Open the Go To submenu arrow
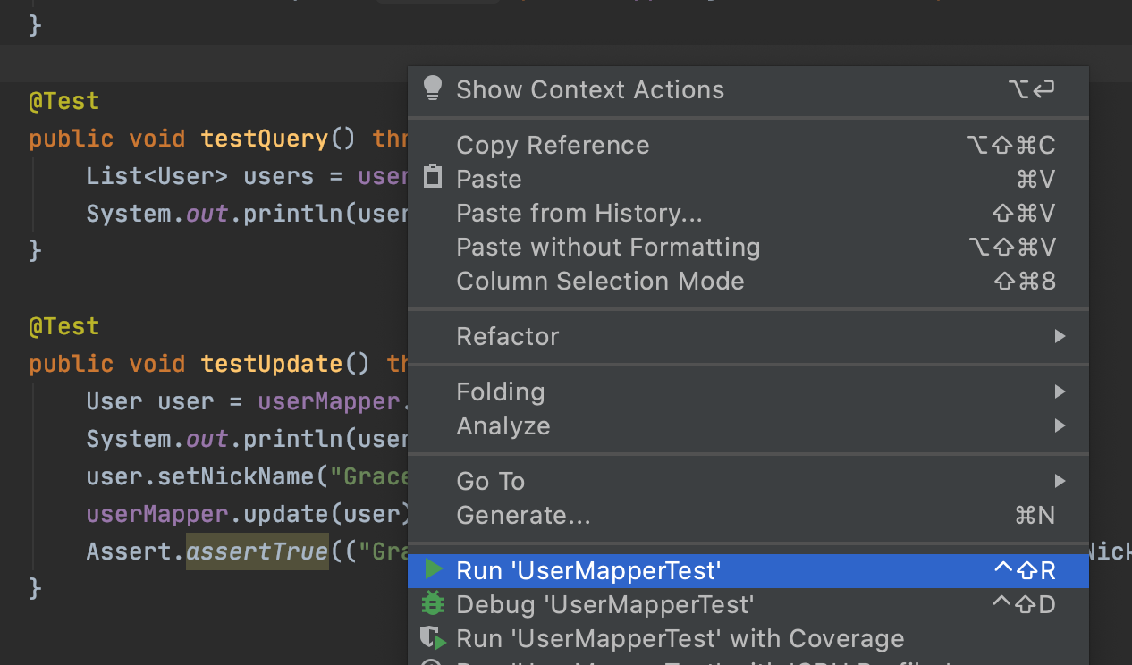1132x665 pixels. pyautogui.click(x=1060, y=481)
